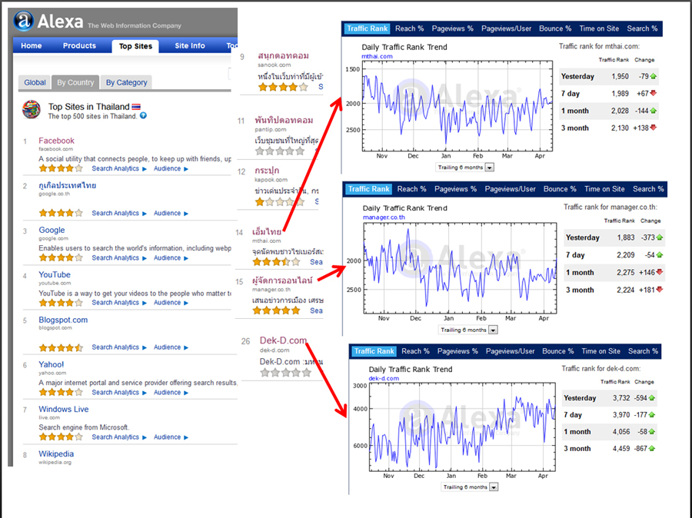Open the Home navigation tab
This screenshot has width=692, height=518.
point(32,45)
